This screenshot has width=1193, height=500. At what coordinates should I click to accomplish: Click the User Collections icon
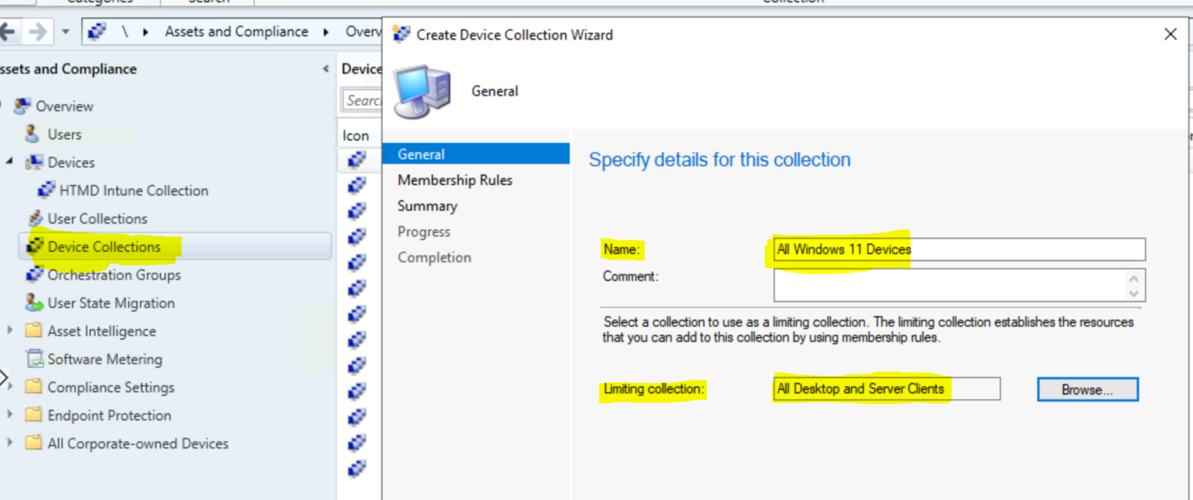tap(35, 219)
